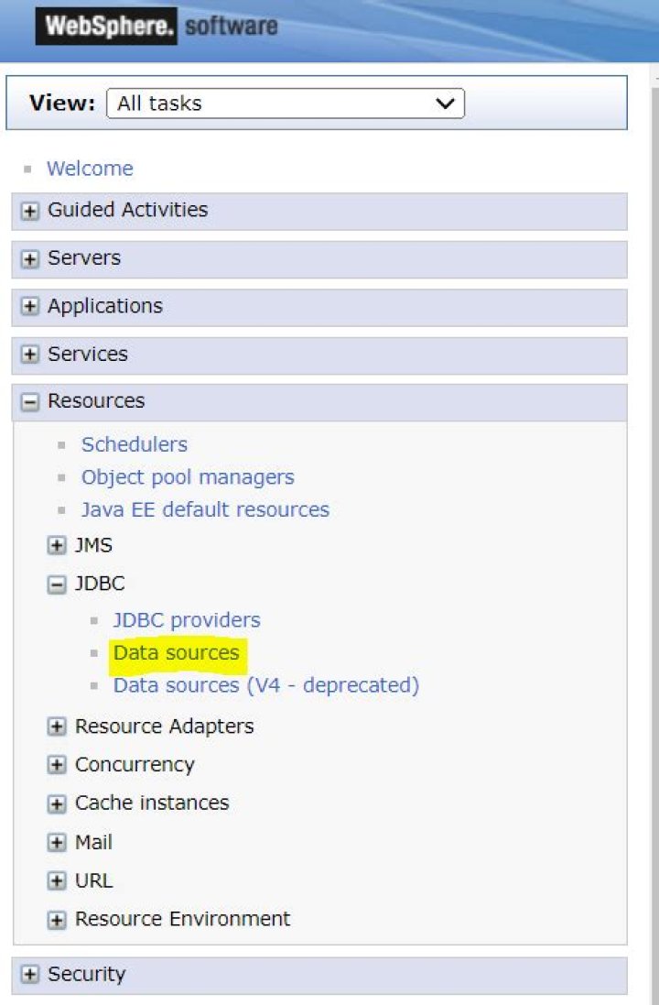
Task: Expand the Applications plus icon
Action: click(x=29, y=306)
